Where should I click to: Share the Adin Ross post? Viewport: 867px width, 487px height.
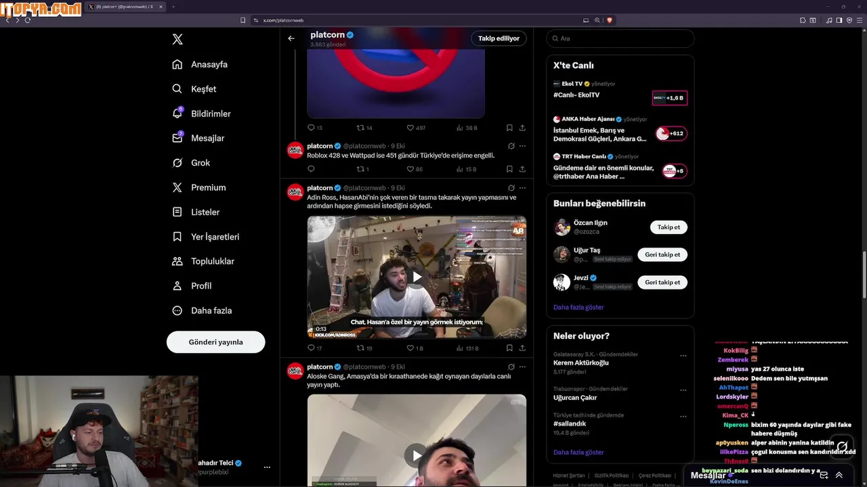[x=522, y=348]
